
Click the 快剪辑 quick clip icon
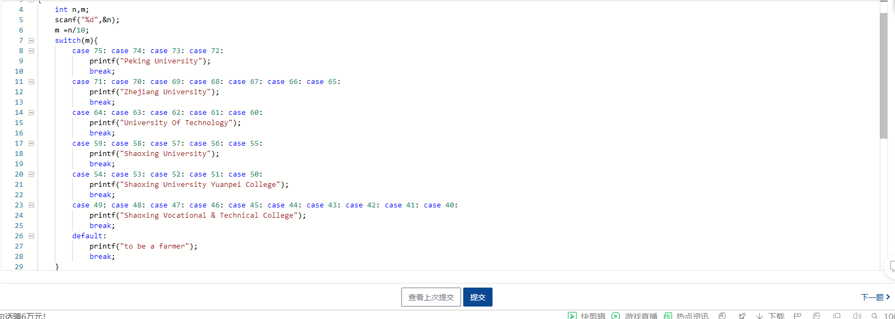coord(572,316)
